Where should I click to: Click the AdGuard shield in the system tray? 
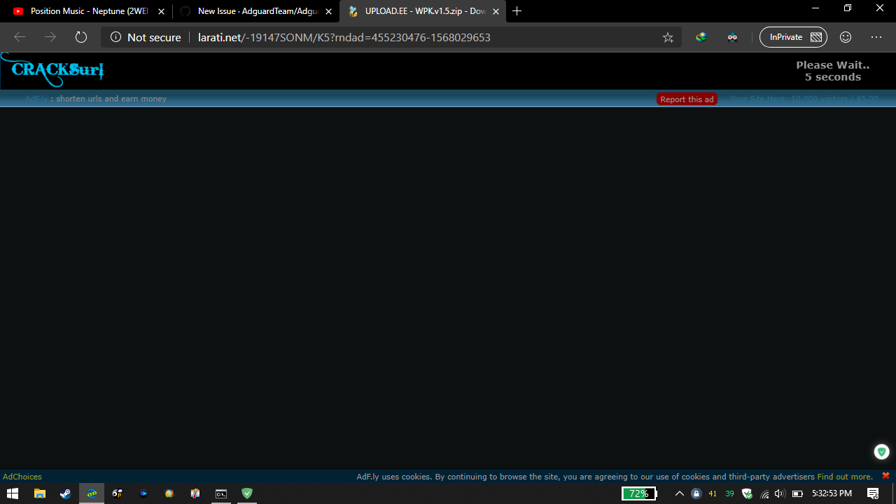click(x=747, y=493)
